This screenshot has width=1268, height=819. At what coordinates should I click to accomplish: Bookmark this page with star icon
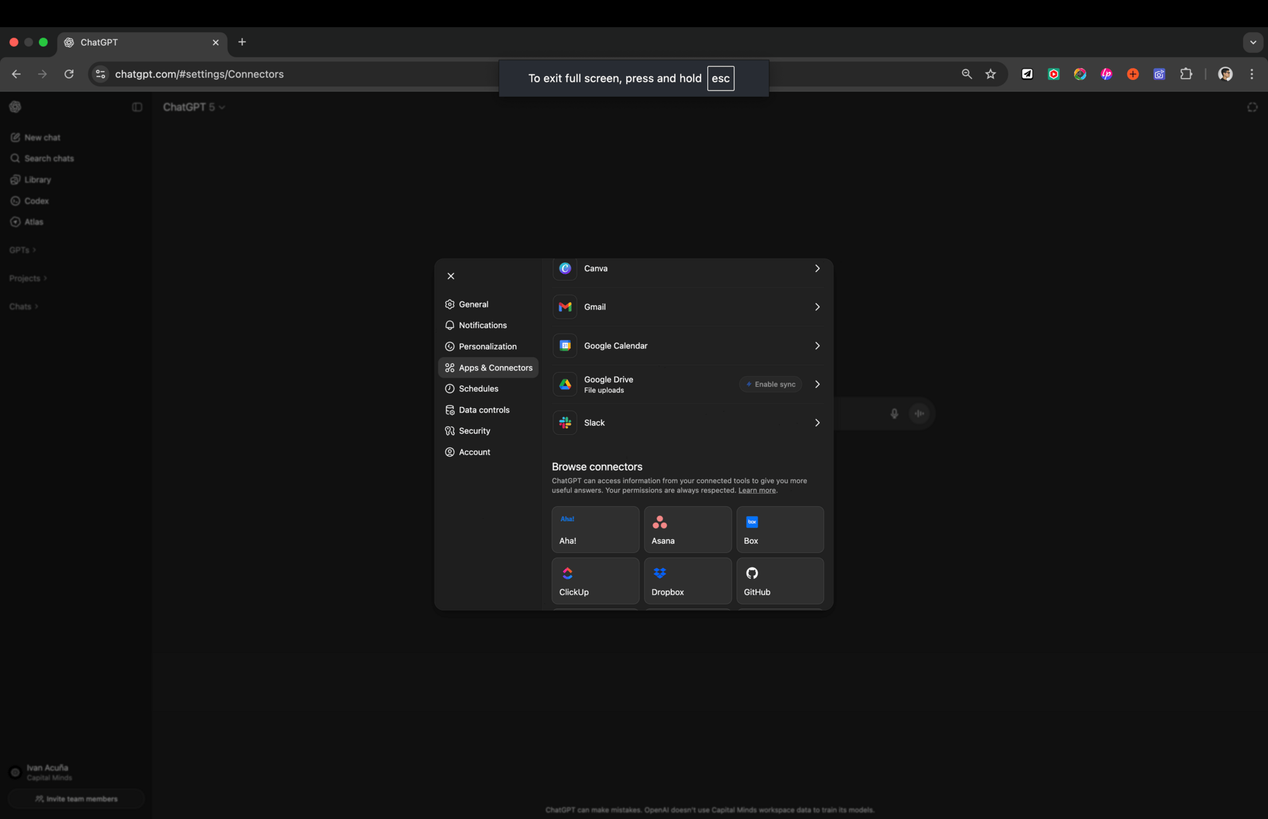[x=990, y=74]
